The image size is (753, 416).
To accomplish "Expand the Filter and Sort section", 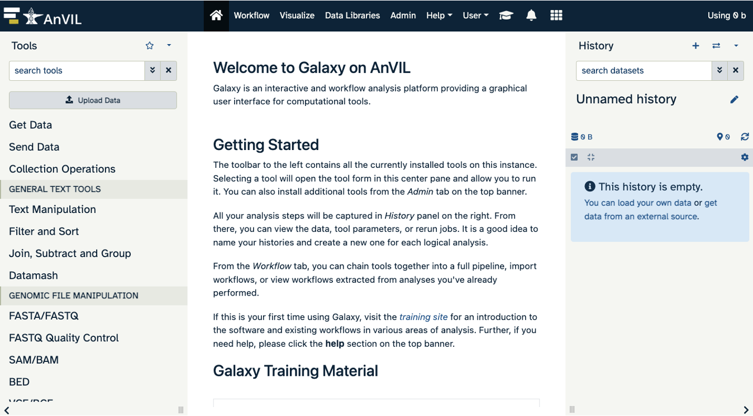I will pos(44,231).
